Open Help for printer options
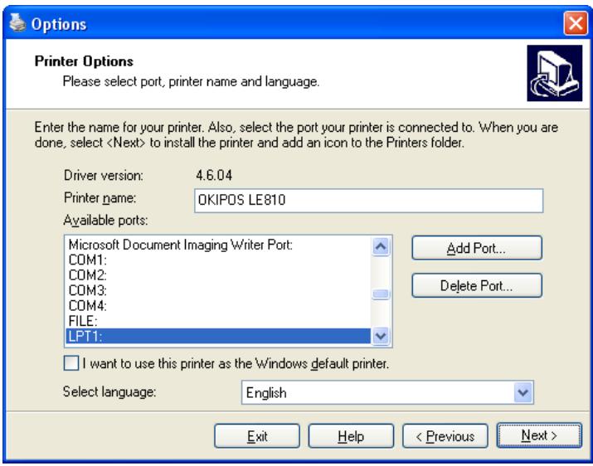This screenshot has height=466, width=593. 350,435
